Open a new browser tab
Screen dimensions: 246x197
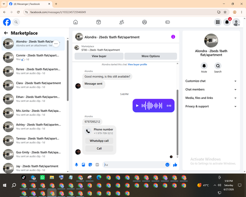[x=56, y=4]
